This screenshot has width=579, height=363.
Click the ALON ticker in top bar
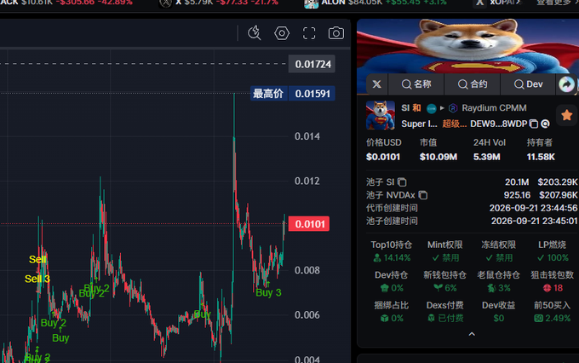(334, 3)
